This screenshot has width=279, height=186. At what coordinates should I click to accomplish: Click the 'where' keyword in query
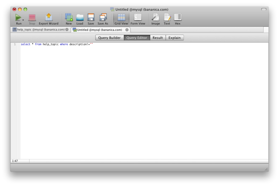64,44
